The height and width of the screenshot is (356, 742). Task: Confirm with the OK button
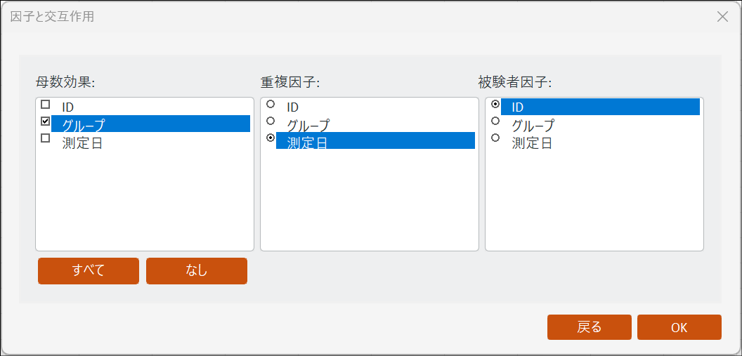point(679,327)
